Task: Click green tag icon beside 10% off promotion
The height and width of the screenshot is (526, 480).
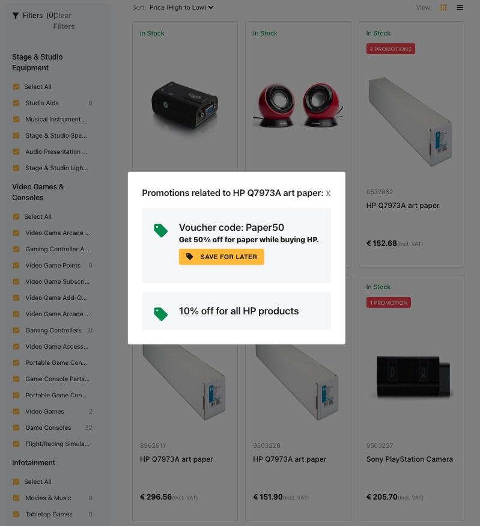Action: 161,313
